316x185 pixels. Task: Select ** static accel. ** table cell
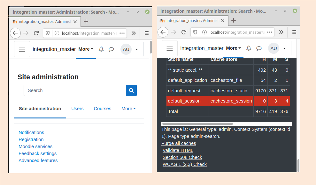click(188, 70)
